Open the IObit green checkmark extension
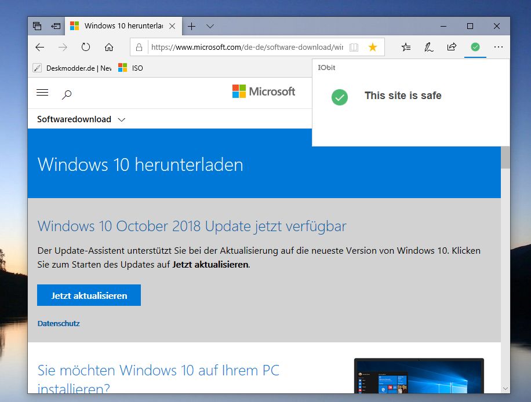The height and width of the screenshot is (402, 531). (475, 47)
